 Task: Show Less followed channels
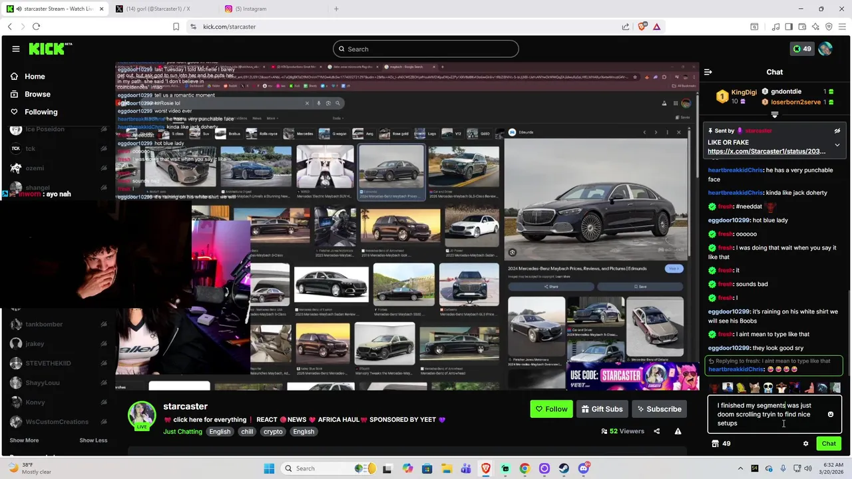click(93, 440)
